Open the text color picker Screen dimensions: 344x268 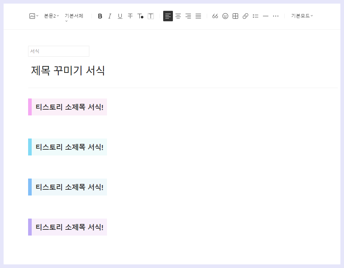[140, 16]
